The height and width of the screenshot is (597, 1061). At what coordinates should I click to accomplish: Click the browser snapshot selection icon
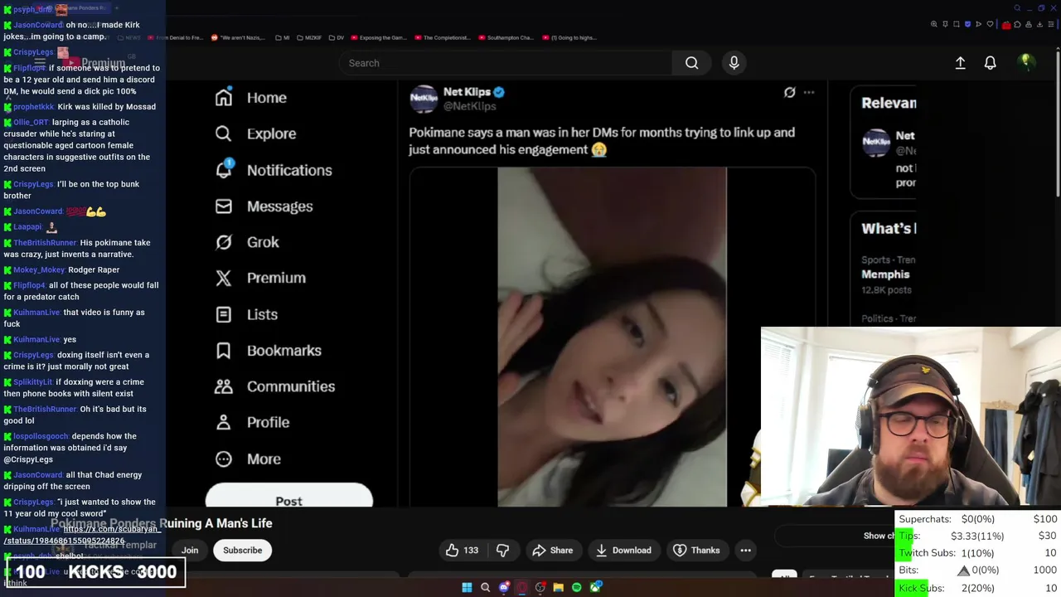tap(957, 24)
